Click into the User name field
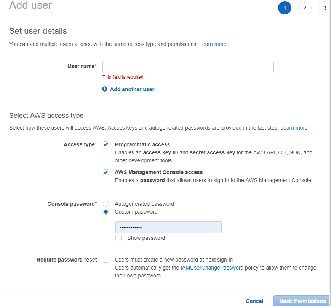The image size is (331, 306). tap(188, 67)
